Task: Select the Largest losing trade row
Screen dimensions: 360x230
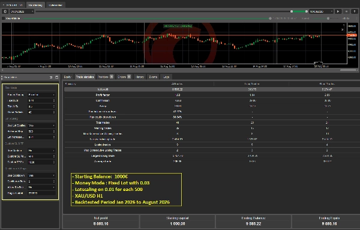Action: [x=212, y=156]
